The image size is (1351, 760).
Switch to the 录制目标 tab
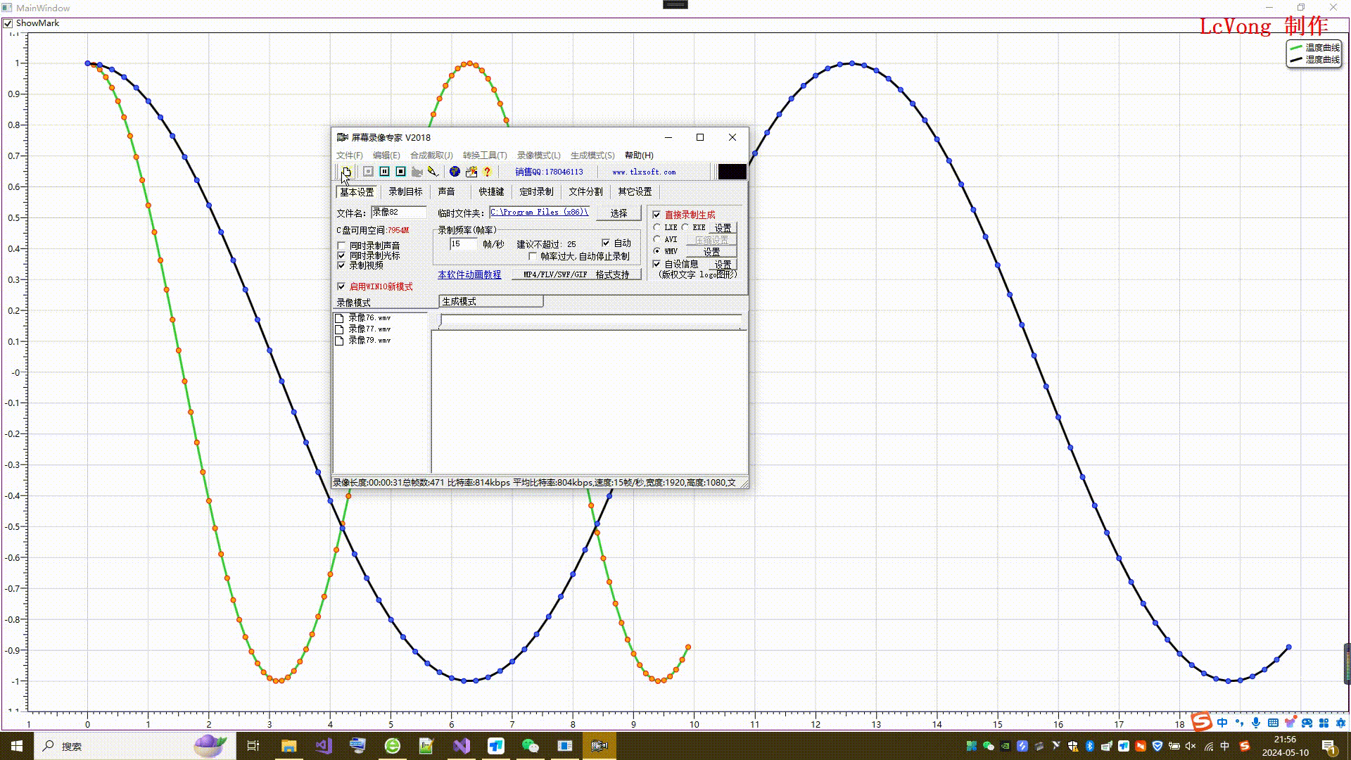coord(405,191)
